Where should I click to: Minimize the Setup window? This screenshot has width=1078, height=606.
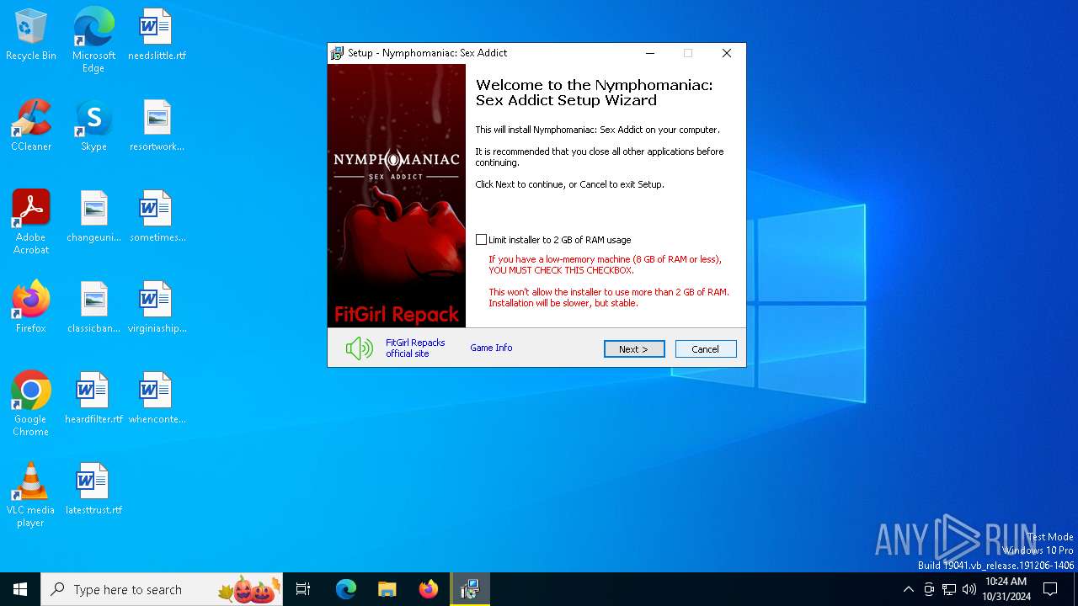[x=650, y=53]
